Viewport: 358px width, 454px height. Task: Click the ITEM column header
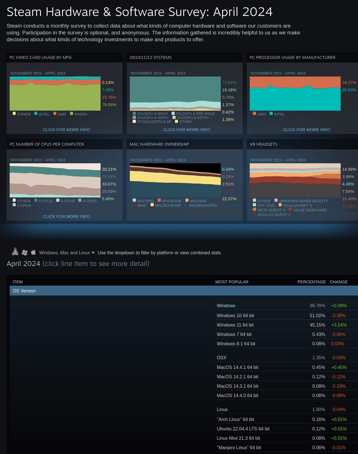18,282
